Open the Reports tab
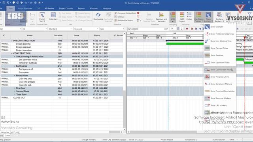The height and width of the screenshot is (142, 253). point(81,8)
